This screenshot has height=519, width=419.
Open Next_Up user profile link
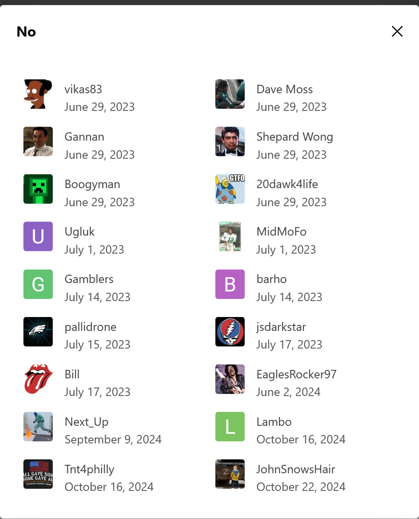[86, 422]
